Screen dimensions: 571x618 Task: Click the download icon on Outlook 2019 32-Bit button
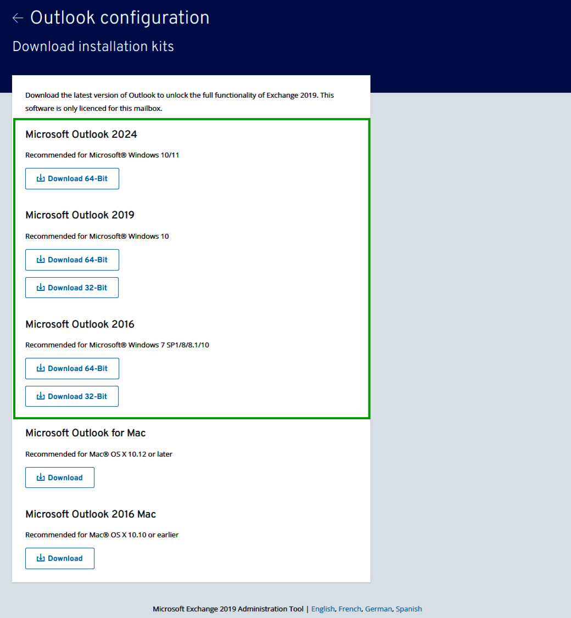tap(40, 287)
